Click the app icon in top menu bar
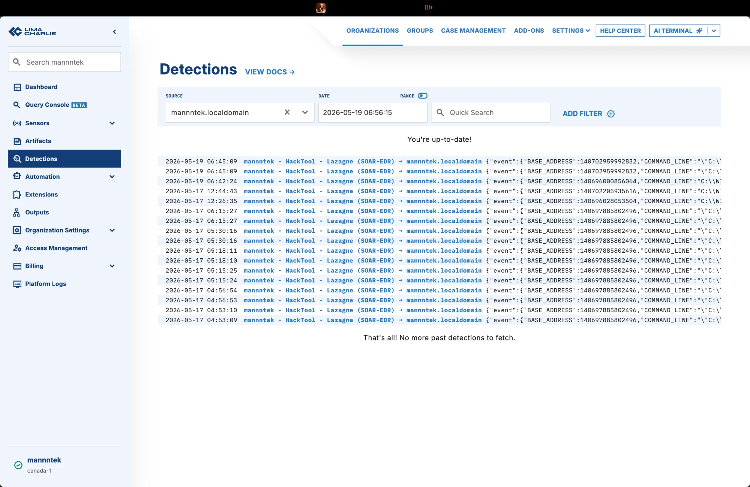The height and width of the screenshot is (487, 750). click(321, 7)
